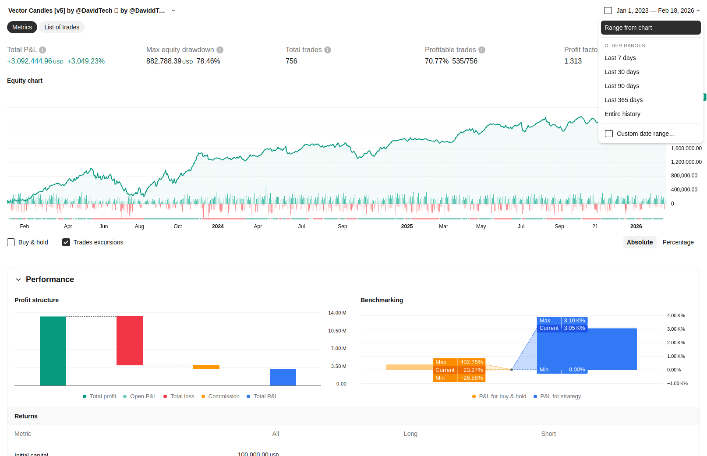Click info icon beside Max equity drawdown
The height and width of the screenshot is (456, 707).
coord(220,50)
